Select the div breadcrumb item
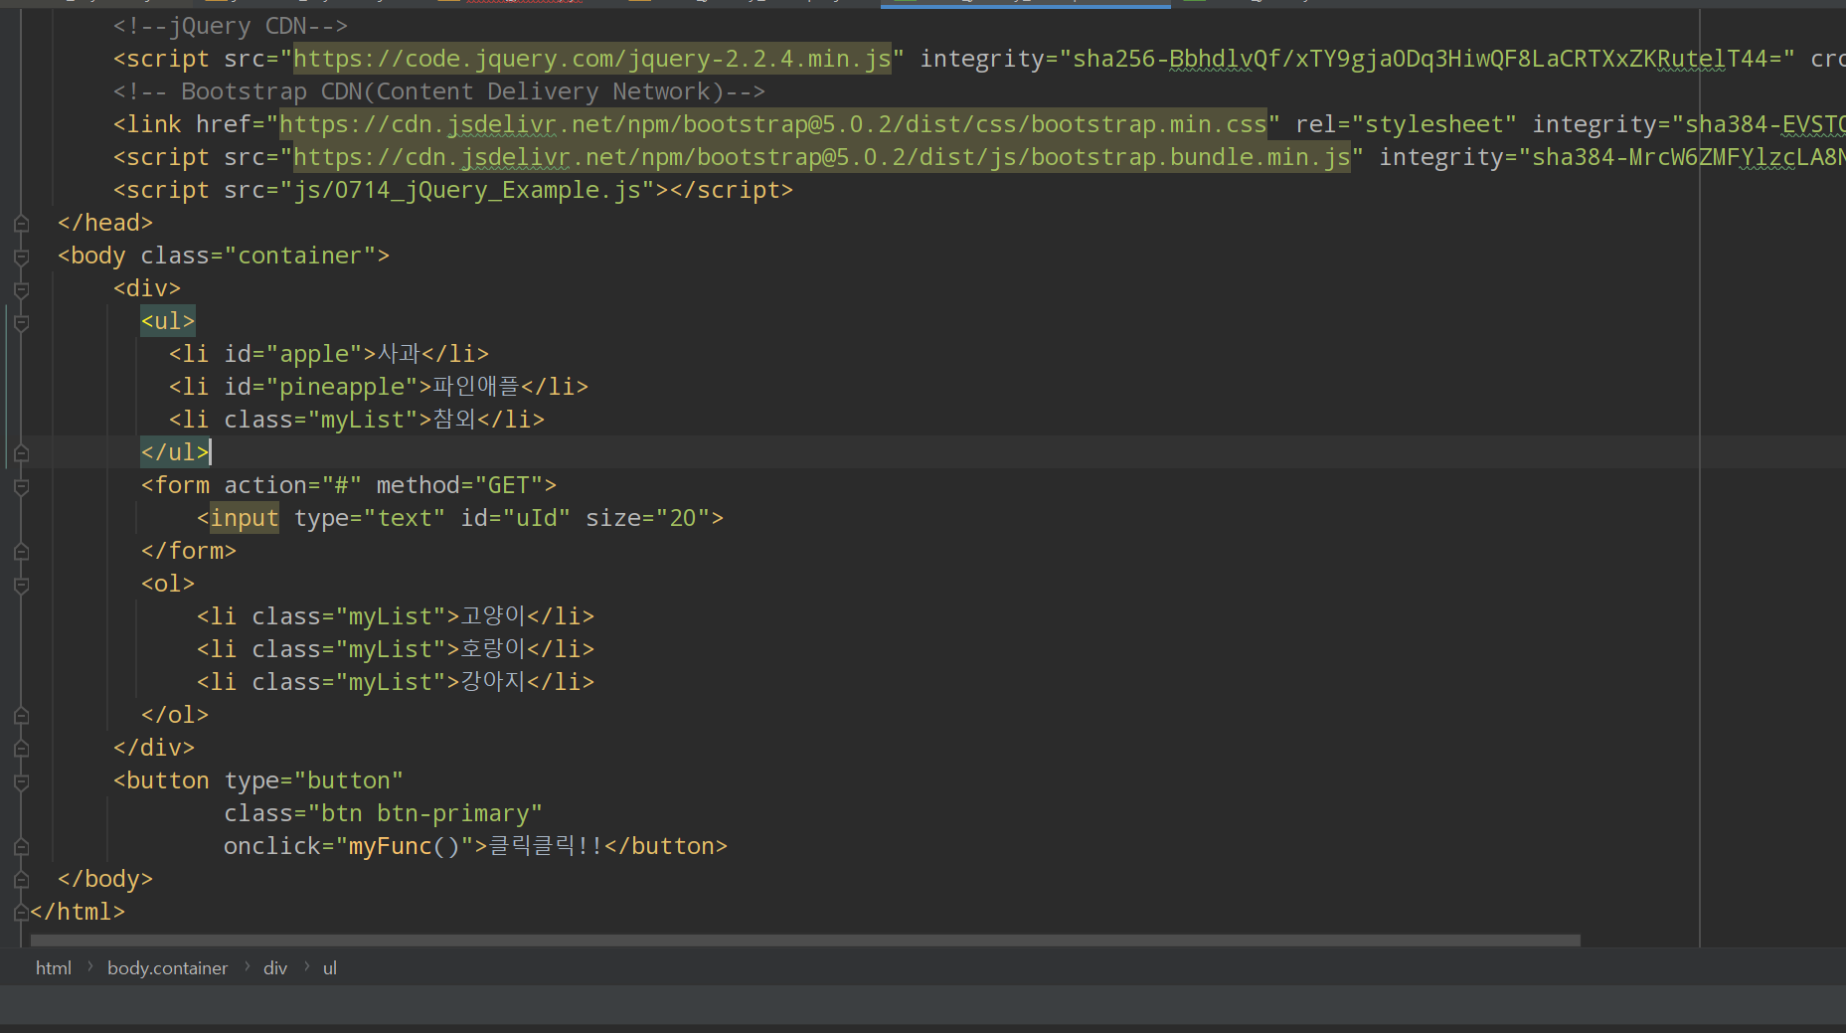This screenshot has width=1846, height=1033. [x=274, y=967]
